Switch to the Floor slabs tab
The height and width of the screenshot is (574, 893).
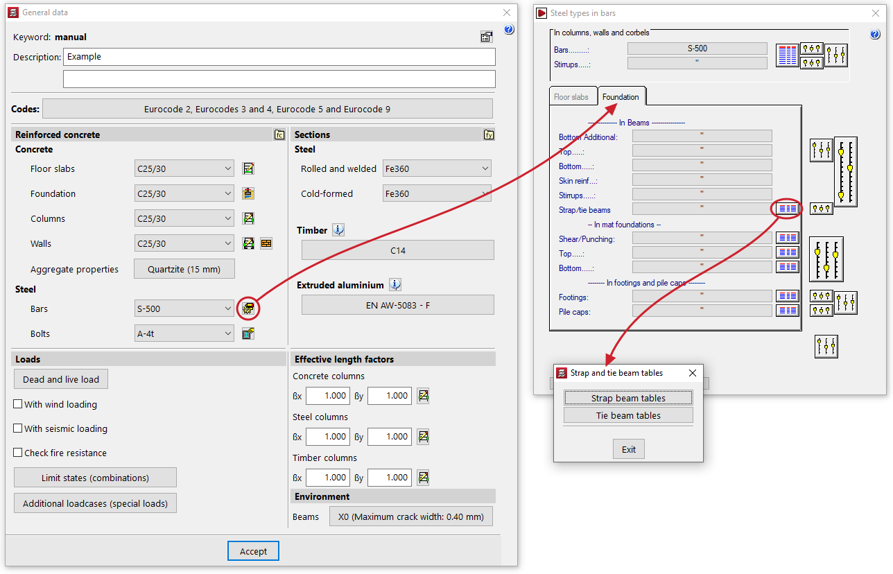click(571, 97)
